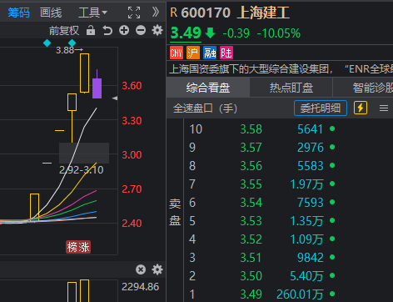Viewport: 393px width, 302px height.
Task: Click sell level 6 price 3.54
Action: (251, 203)
